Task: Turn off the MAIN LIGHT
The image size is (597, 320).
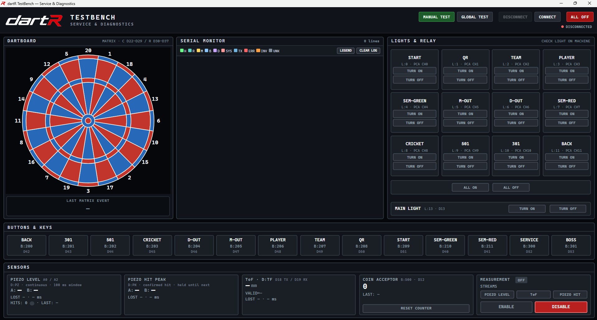Action: [568, 209]
